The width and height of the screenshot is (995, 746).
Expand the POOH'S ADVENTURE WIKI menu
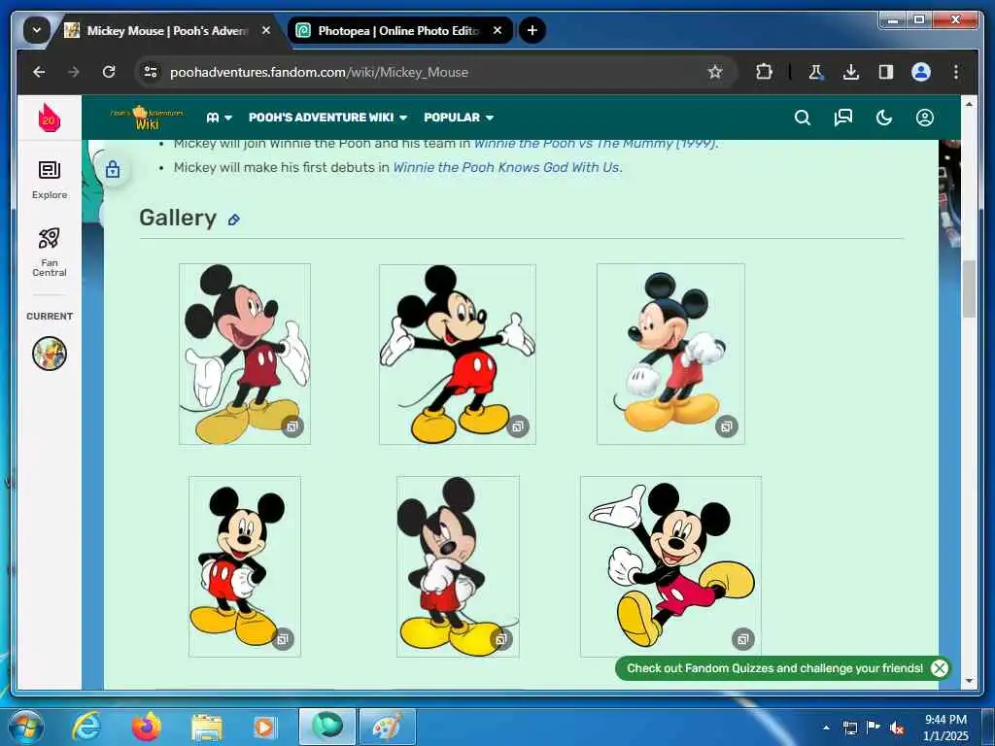point(327,118)
